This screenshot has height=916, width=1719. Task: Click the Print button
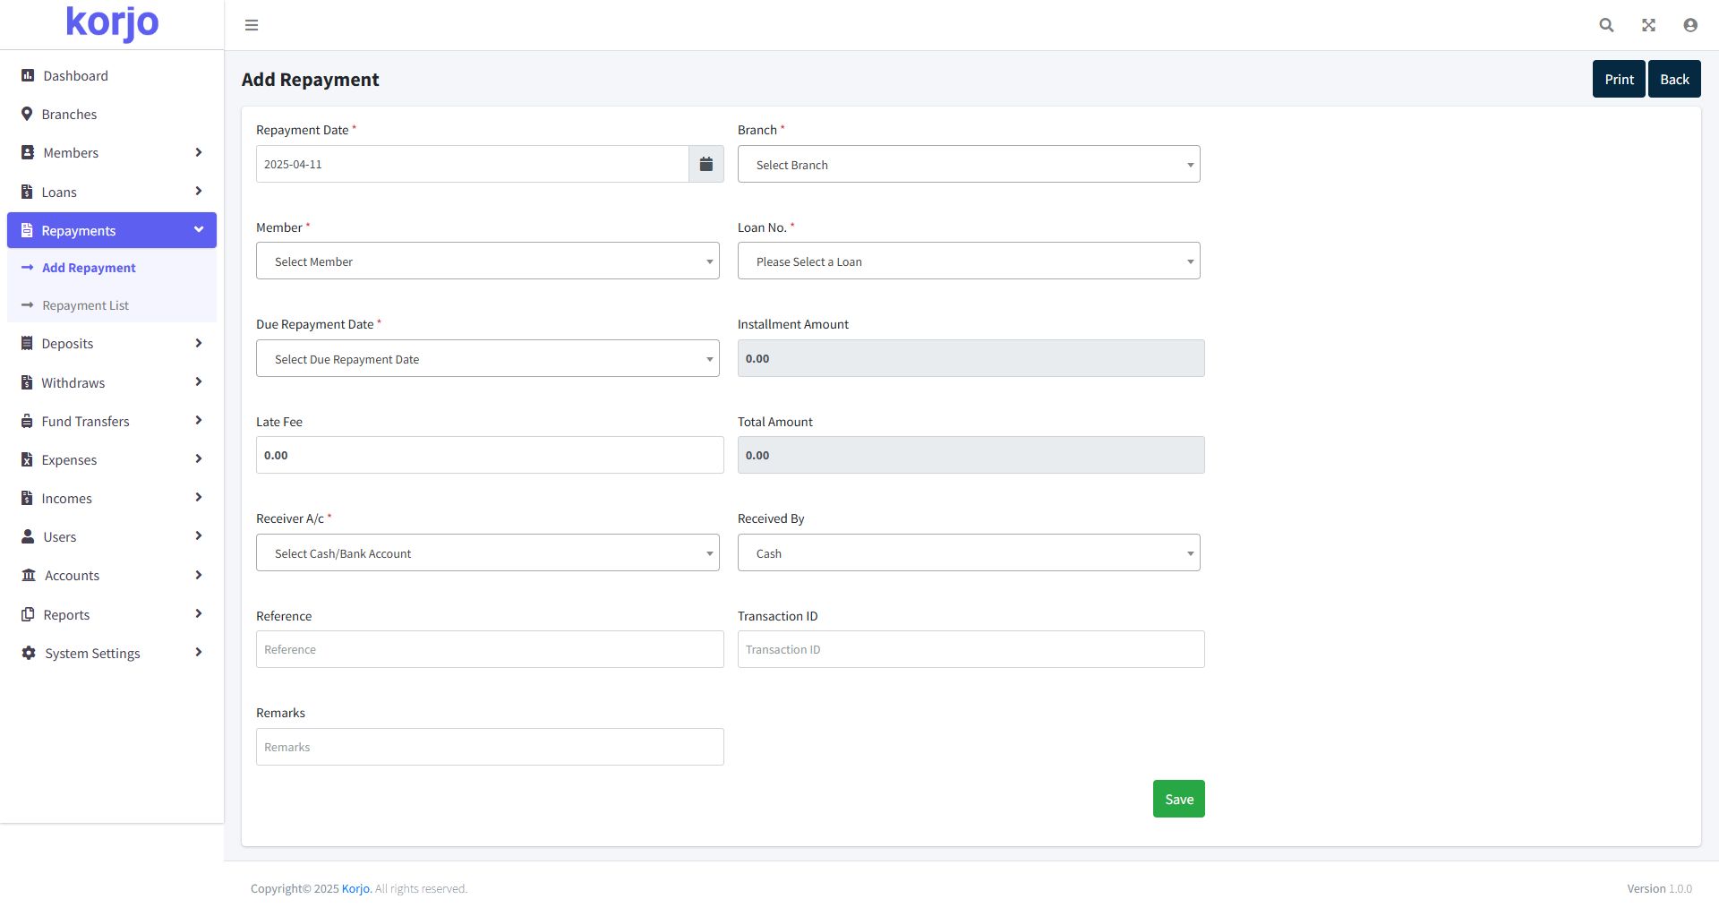pos(1618,79)
